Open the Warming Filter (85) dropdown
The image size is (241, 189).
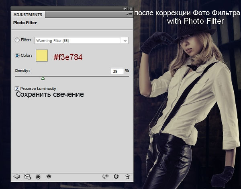pos(81,40)
